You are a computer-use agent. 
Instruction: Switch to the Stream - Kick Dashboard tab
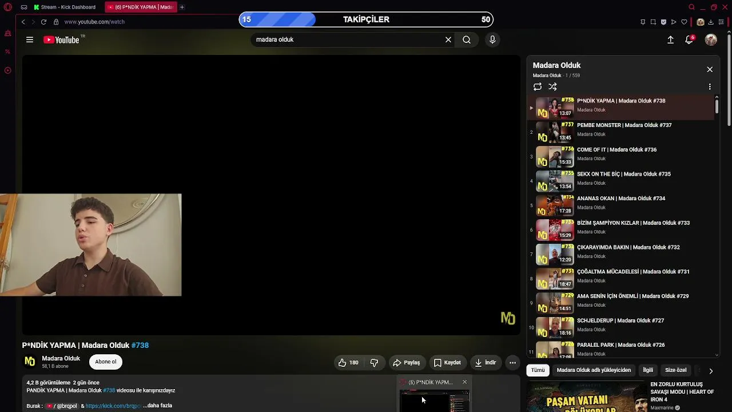click(x=65, y=7)
